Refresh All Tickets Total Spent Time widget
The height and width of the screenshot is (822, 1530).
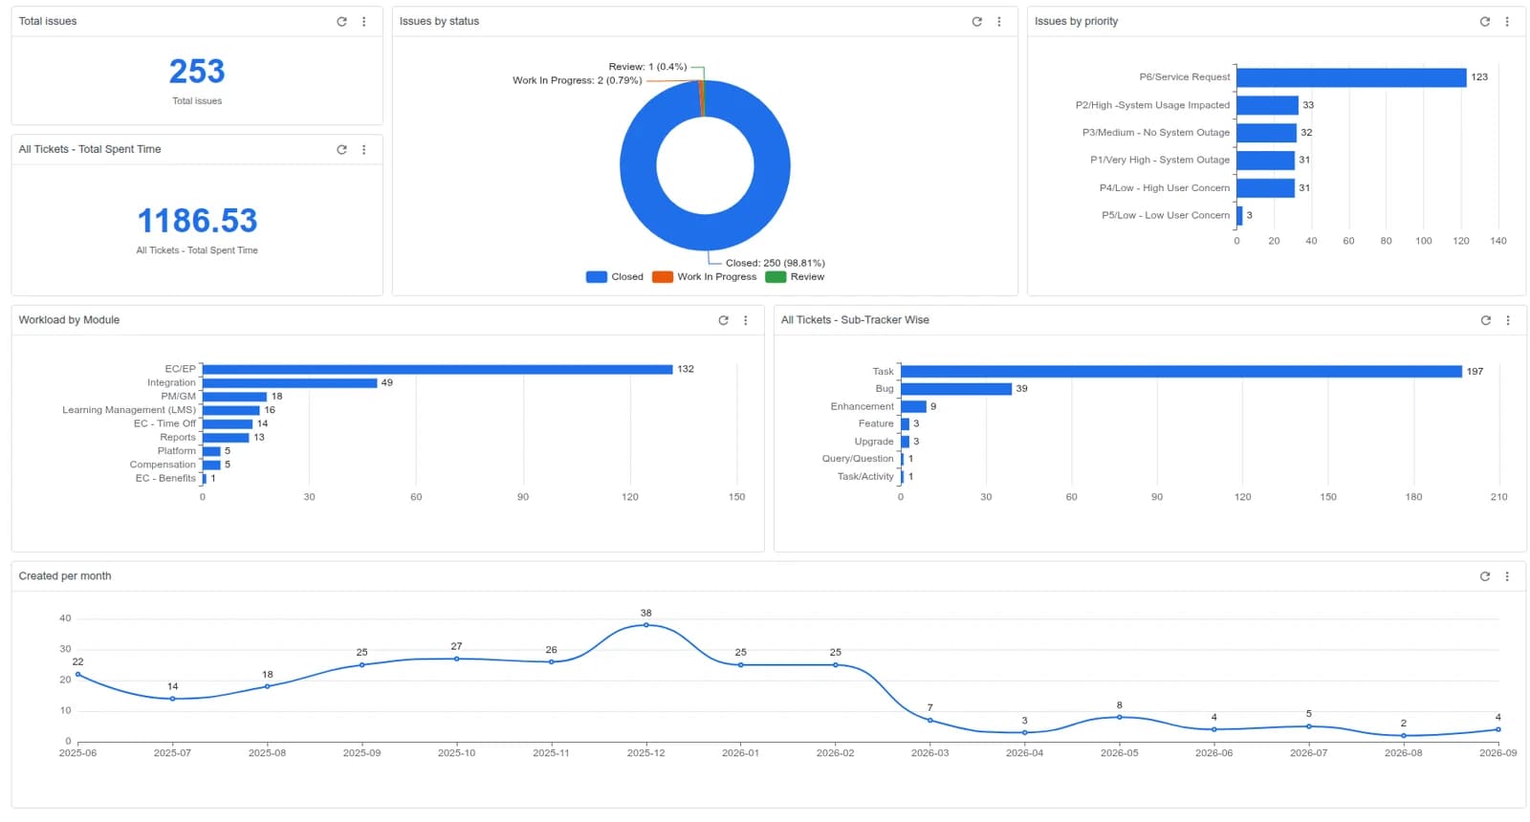(341, 149)
